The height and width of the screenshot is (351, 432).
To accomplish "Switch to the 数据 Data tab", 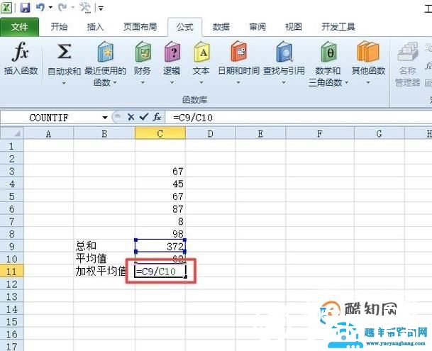I will point(221,27).
